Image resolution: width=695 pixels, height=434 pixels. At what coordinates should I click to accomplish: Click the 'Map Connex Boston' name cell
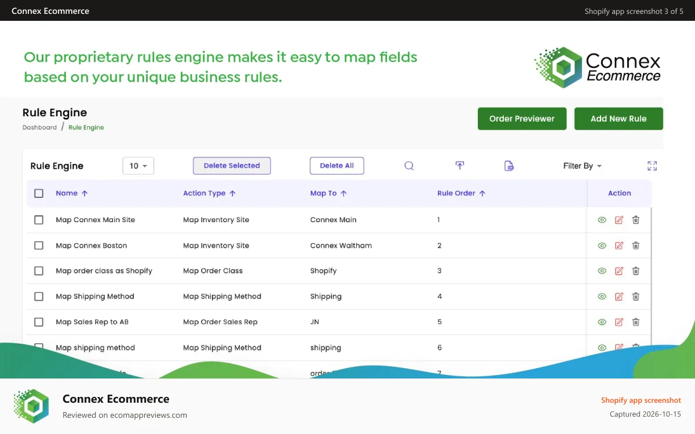point(92,245)
